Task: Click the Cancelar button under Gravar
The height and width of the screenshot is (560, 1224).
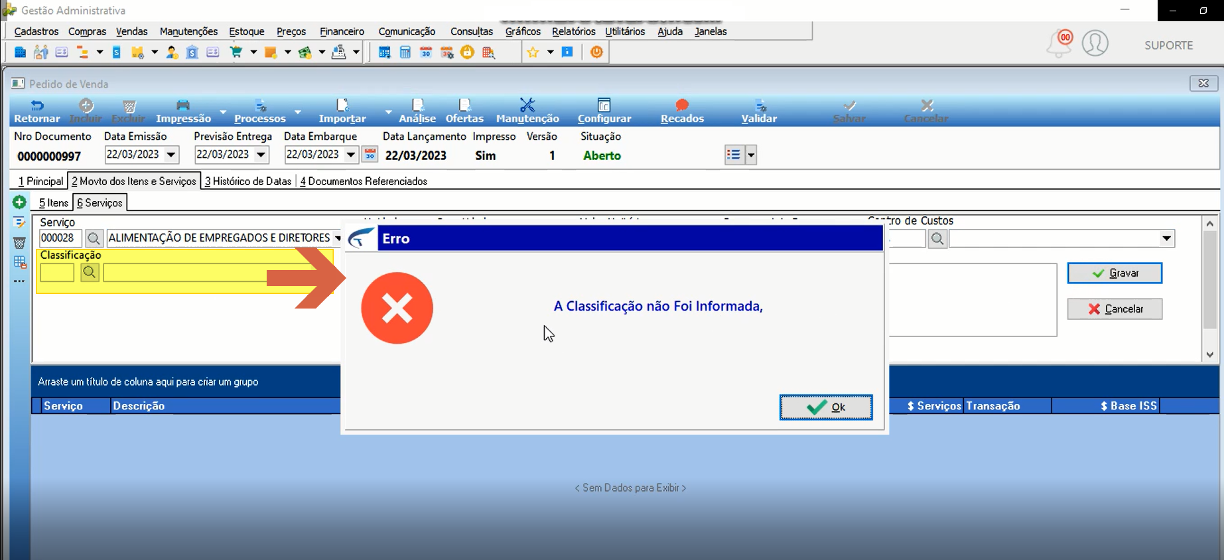Action: click(1115, 309)
